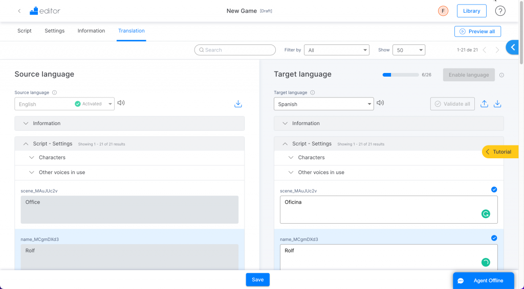524x289 pixels.
Task: Click the Save button
Action: click(258, 280)
